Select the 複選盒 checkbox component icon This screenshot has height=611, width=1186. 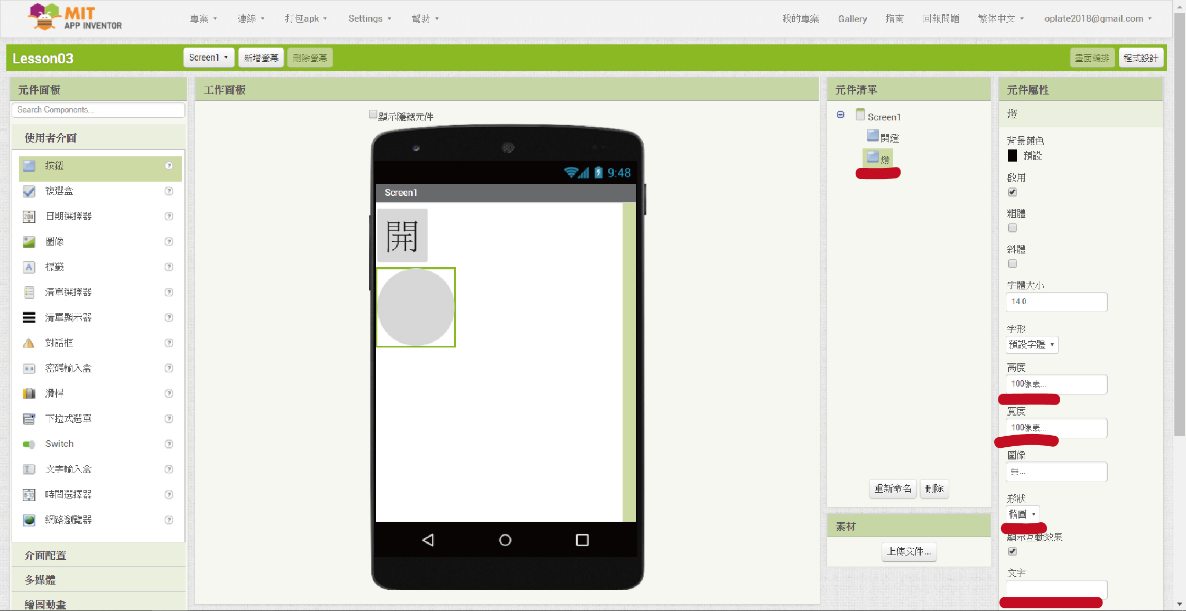(x=29, y=191)
